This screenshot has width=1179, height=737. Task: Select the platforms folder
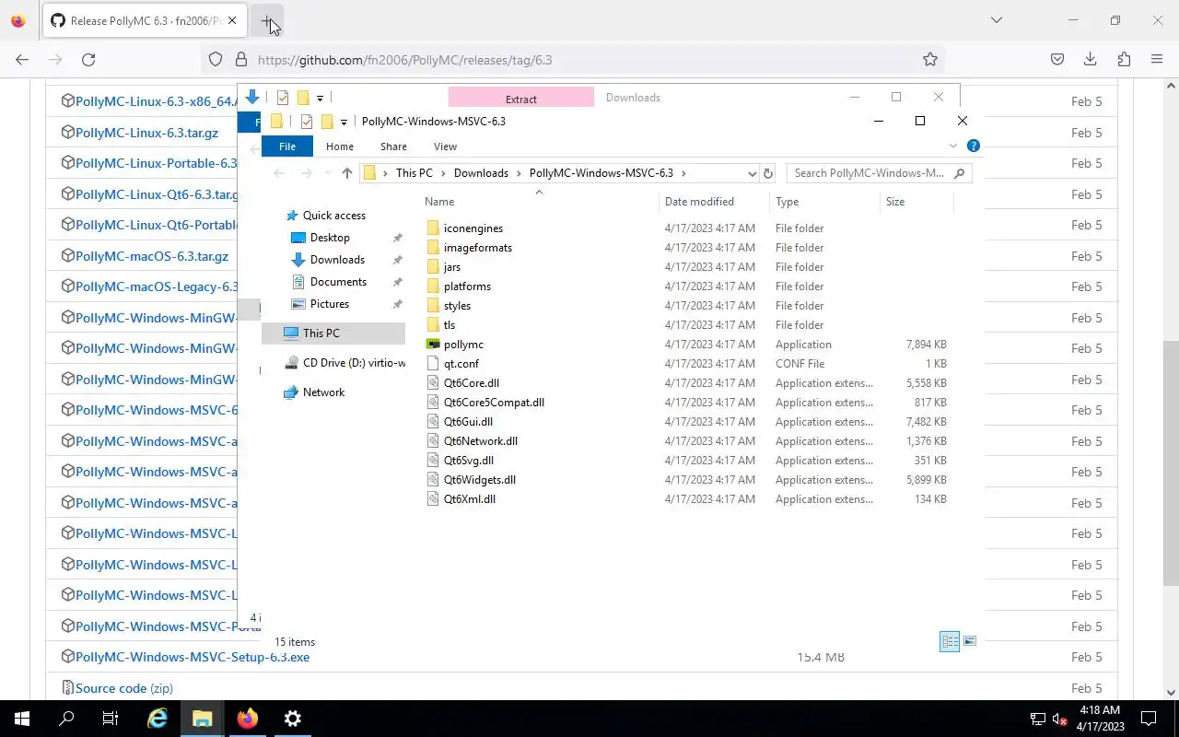467,287
